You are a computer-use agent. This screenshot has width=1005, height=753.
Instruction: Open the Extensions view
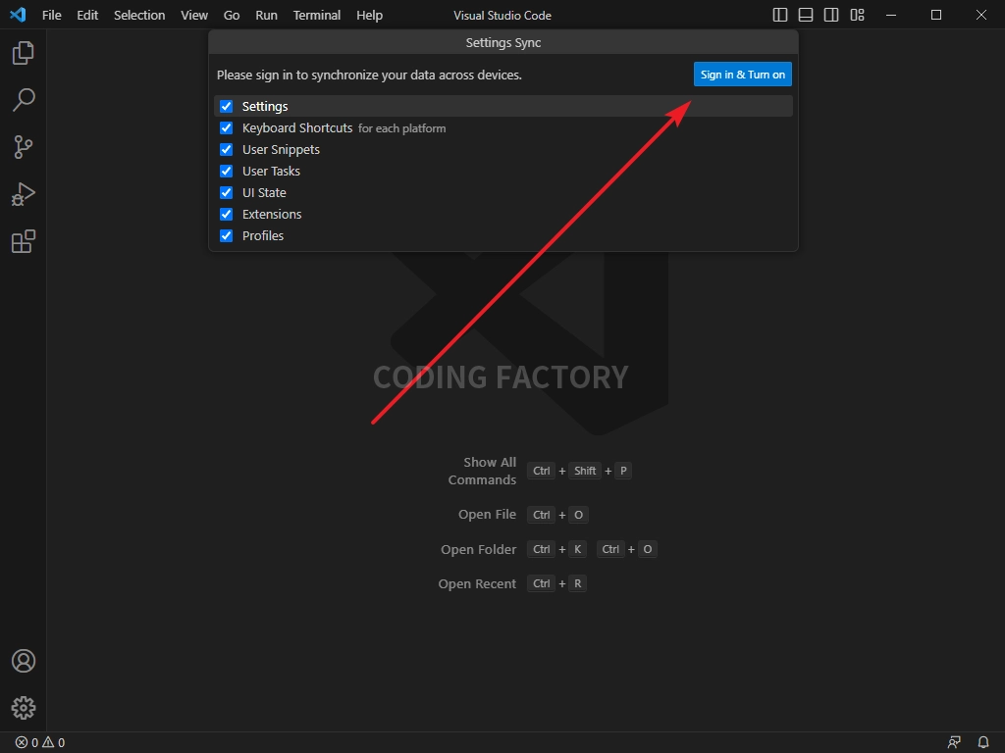point(24,241)
